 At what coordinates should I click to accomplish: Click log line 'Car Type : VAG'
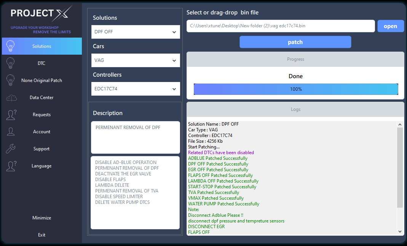click(x=203, y=130)
